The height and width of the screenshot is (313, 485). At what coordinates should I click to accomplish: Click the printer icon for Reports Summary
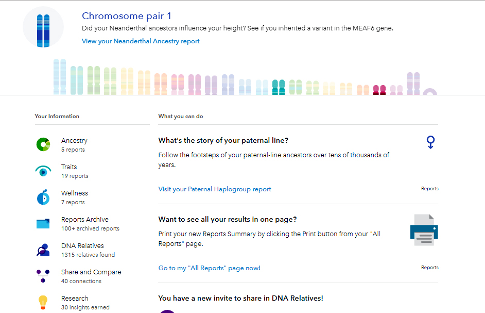(x=424, y=230)
